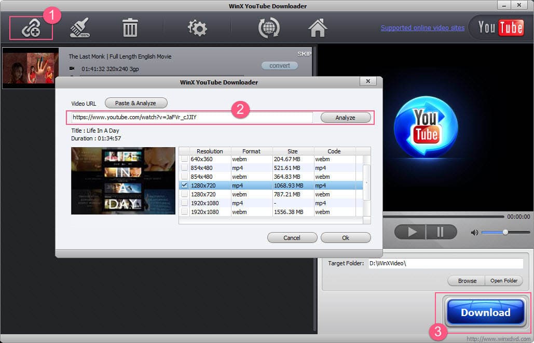Check the 1280x720 webm 787.21 MB checkbox

[184, 194]
